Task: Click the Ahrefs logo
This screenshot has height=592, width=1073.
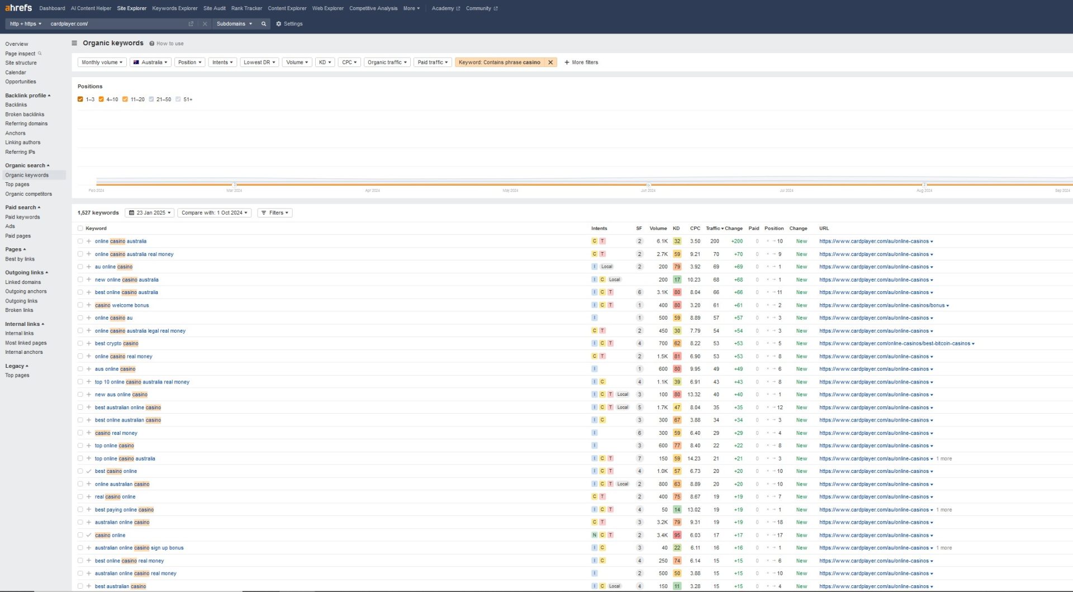Action: (18, 8)
